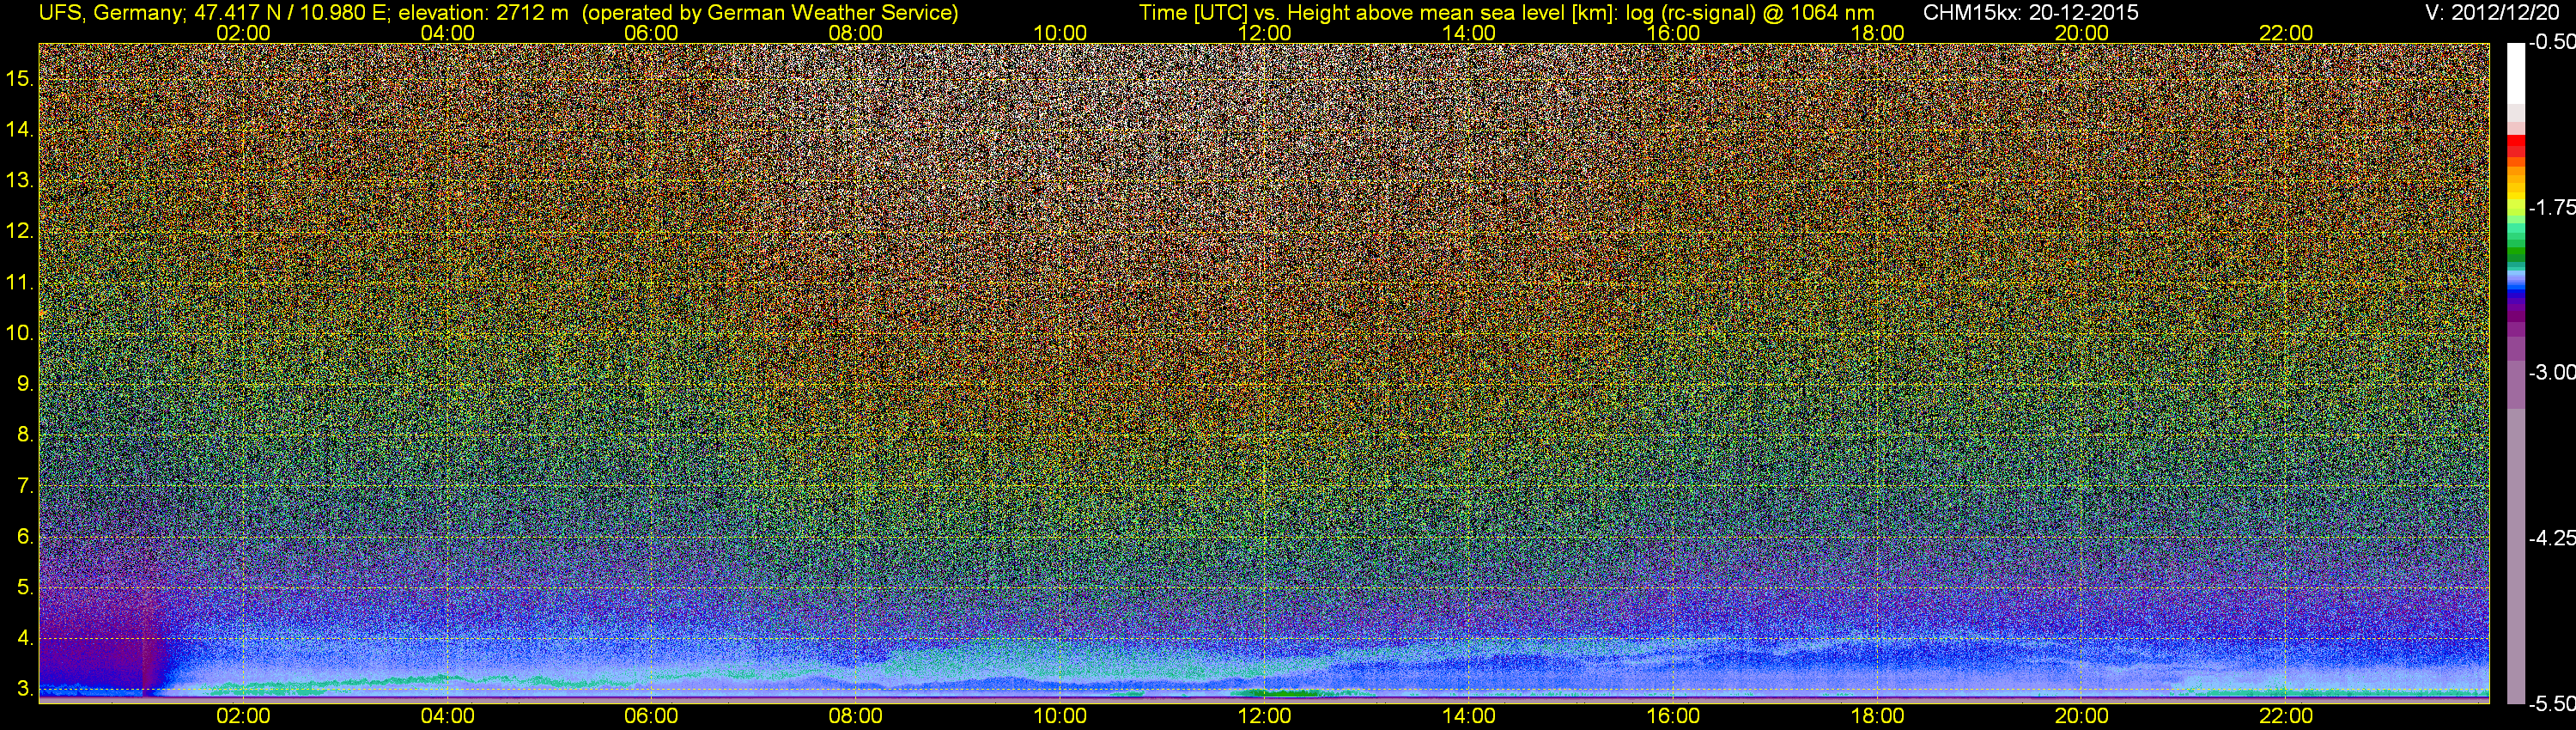Click the top axis time label 14:00
The image size is (2576, 730).
[1469, 33]
